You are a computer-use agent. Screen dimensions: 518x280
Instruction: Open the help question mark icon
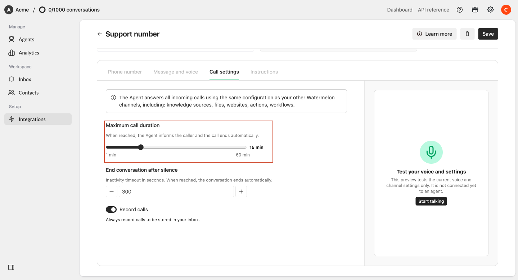point(460,10)
